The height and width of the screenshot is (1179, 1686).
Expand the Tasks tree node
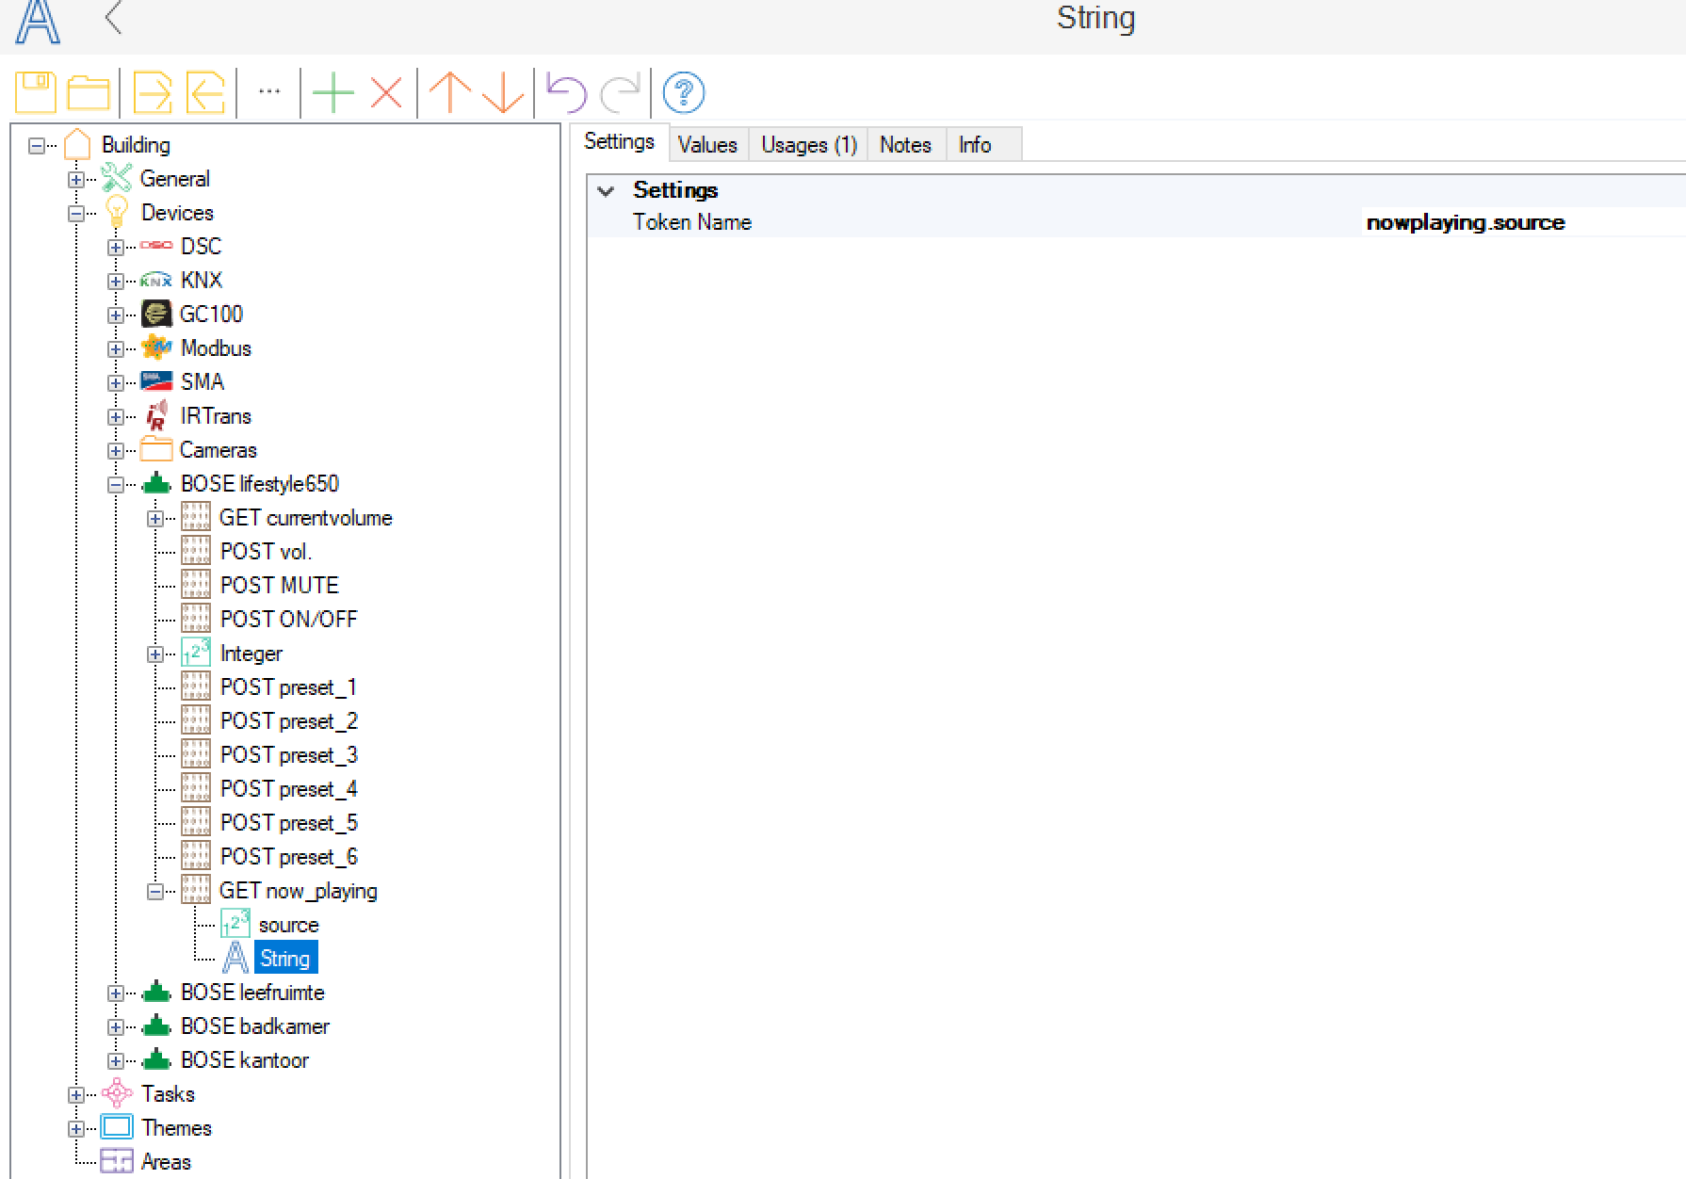[76, 1095]
